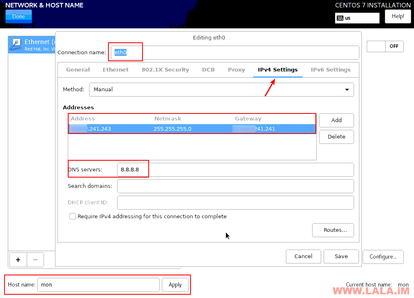Image resolution: width=414 pixels, height=298 pixels.
Task: Save the eth0 connection settings
Action: tap(341, 256)
